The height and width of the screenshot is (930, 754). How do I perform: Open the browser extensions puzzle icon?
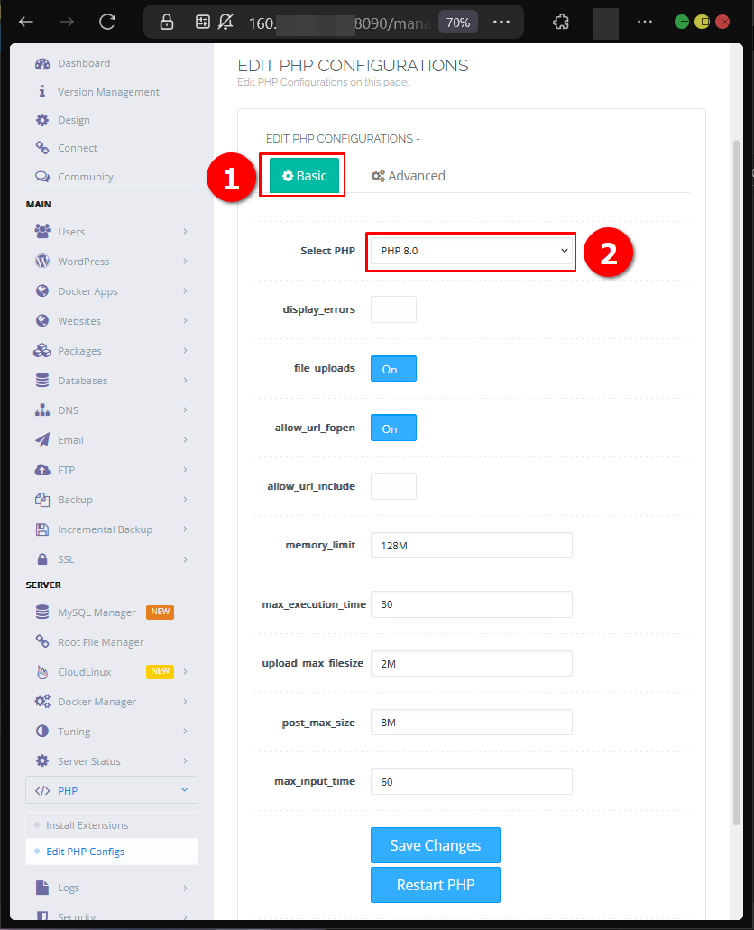(561, 23)
